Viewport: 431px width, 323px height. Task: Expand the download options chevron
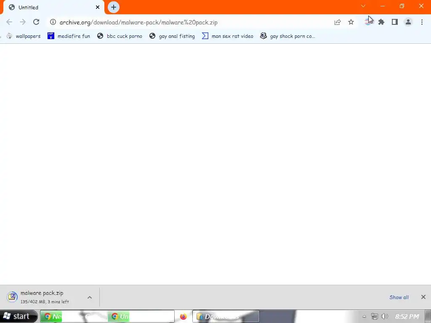90,297
